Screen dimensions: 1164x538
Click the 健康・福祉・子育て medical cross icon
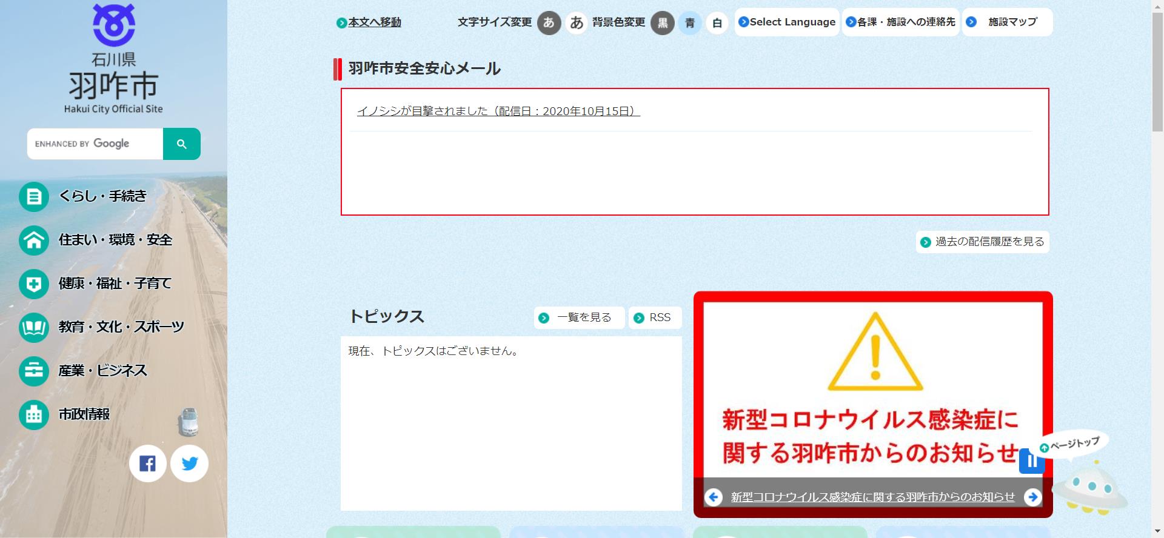[x=34, y=284]
